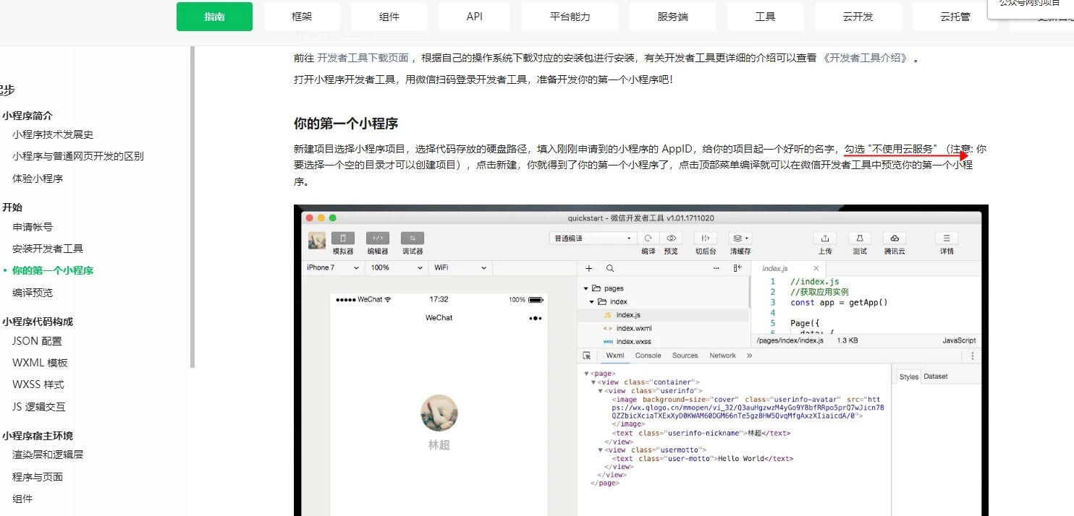
Task: Collapse the view container node triangle
Action: (593, 382)
